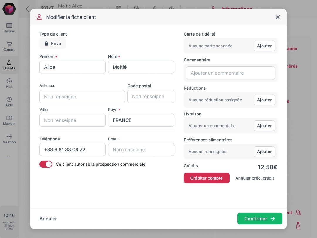
Task: Go back using the left chevron
Action: tap(28, 9)
